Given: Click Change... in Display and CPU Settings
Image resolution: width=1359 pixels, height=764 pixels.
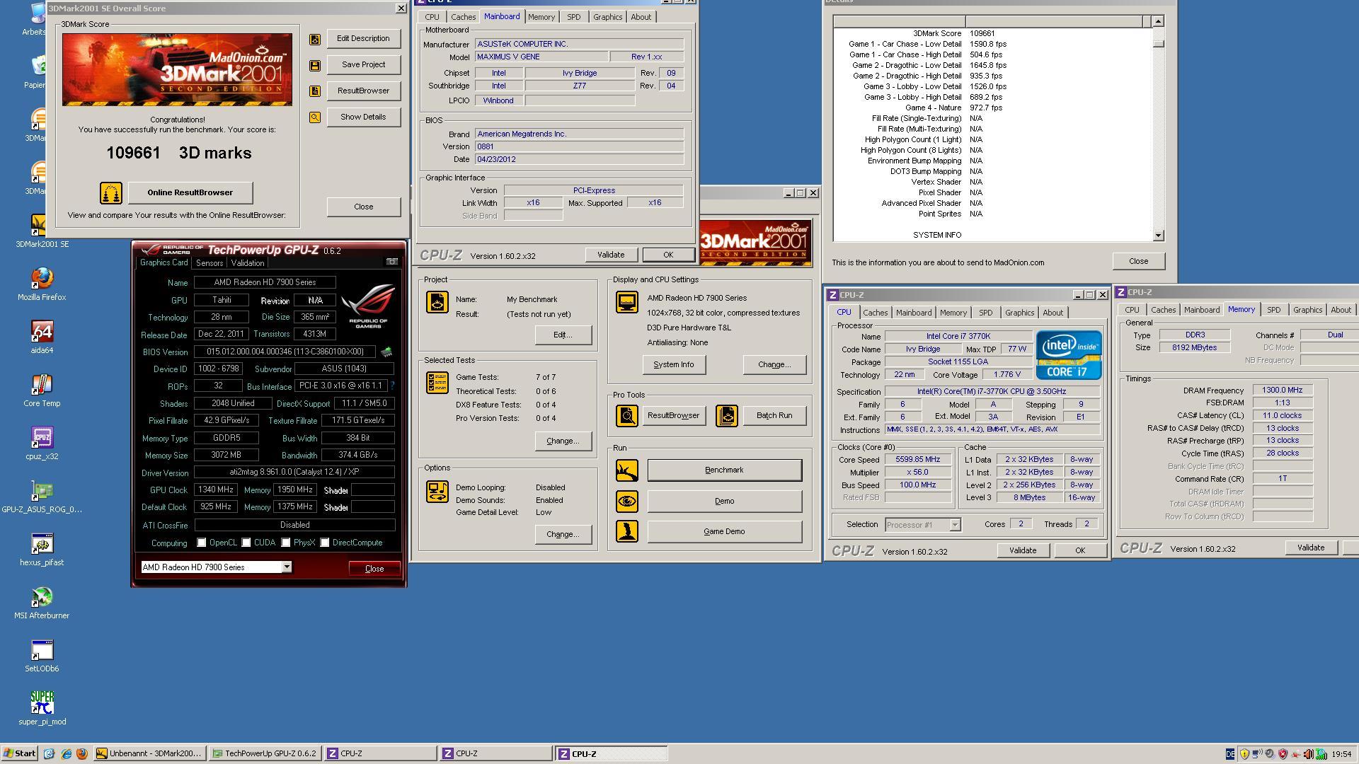Looking at the screenshot, I should pos(774,364).
